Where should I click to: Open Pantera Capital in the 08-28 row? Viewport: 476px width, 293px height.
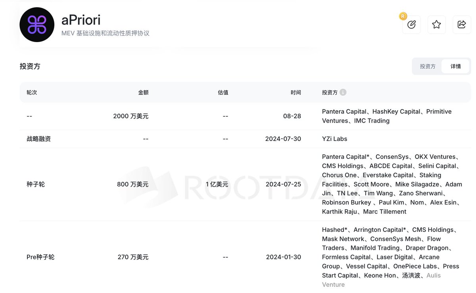point(344,112)
